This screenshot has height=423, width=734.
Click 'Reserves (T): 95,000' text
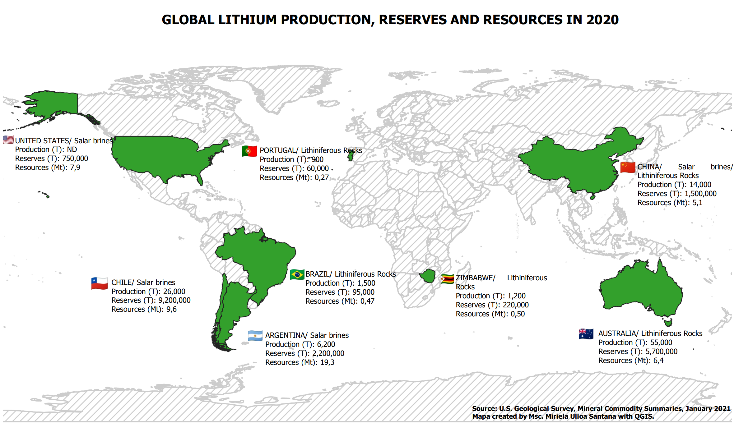(x=340, y=292)
